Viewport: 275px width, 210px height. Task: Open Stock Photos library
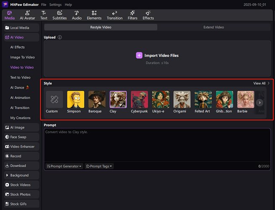click(x=21, y=194)
